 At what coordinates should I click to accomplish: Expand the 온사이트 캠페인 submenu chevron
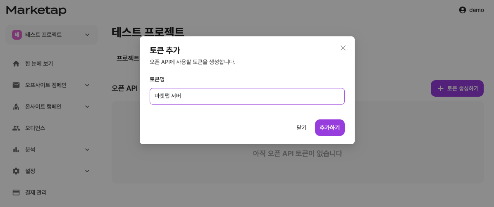pyautogui.click(x=87, y=107)
